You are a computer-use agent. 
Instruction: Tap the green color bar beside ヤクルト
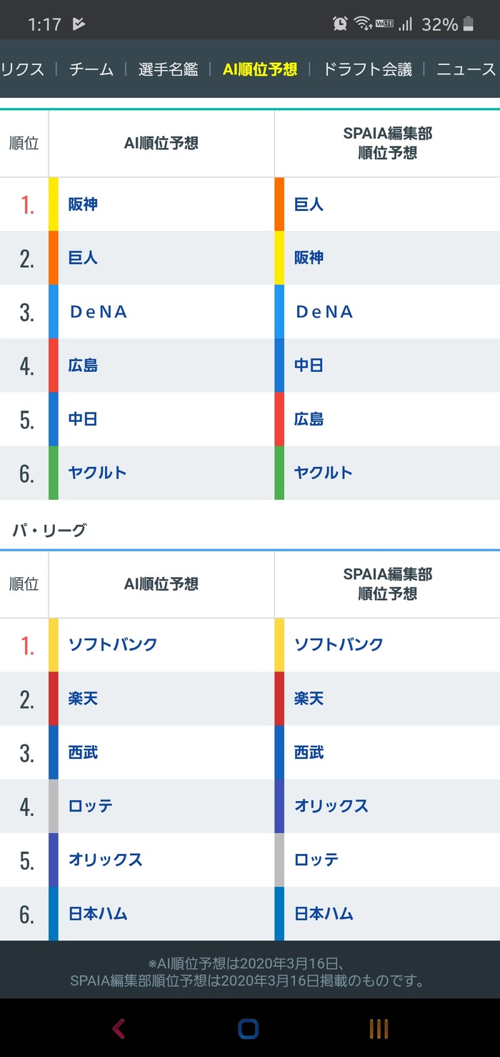point(54,473)
